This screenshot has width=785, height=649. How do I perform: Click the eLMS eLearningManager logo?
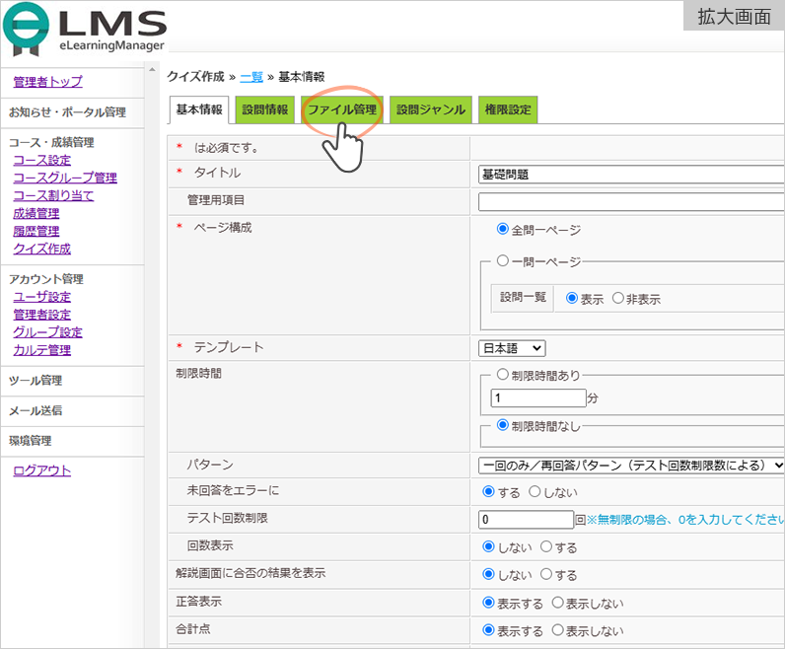tap(85, 32)
